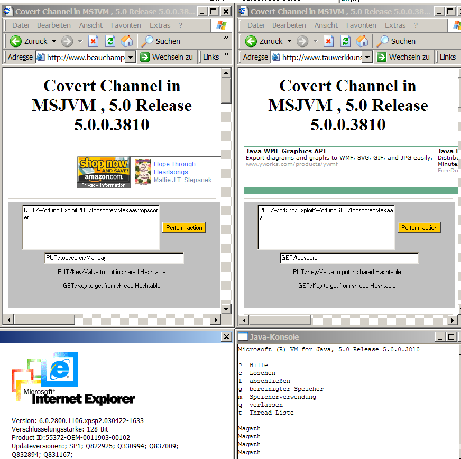The width and height of the screenshot is (461, 459).
Task: Close the Internet Explorer about dialog
Action: pyautogui.click(x=226, y=336)
